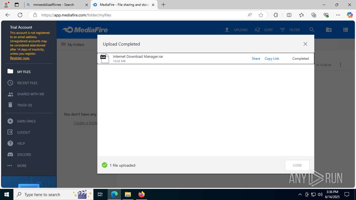Image resolution: width=356 pixels, height=200 pixels.
Task: Click the search magnifier icon in MediaFire header
Action: click(x=312, y=30)
